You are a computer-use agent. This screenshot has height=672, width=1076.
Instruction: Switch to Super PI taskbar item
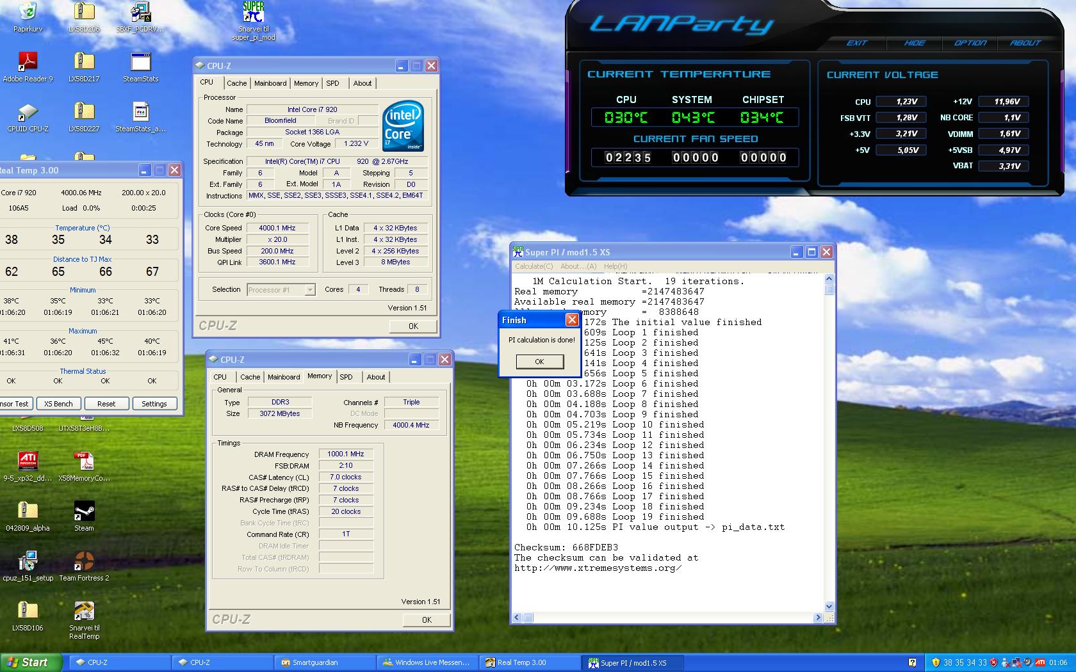(x=632, y=662)
